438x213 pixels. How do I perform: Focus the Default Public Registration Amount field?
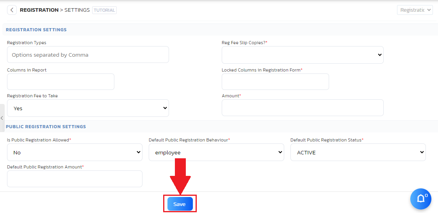point(75,179)
